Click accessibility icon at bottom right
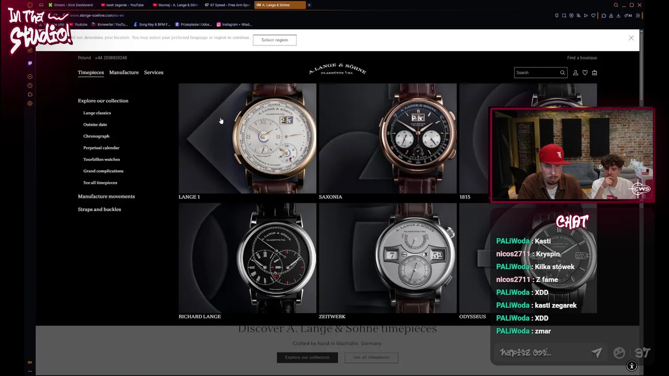This screenshot has width=669, height=376. point(631,366)
